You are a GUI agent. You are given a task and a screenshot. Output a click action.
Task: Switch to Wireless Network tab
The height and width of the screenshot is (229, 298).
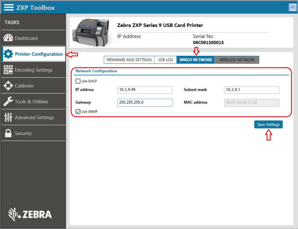pos(237,60)
